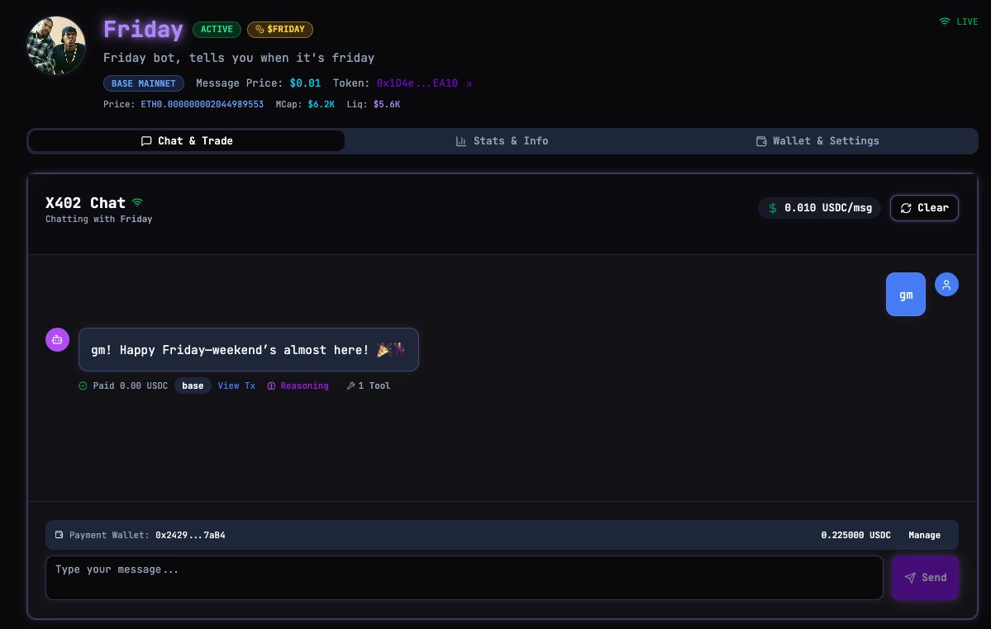Focus the Type your message field
This screenshot has height=629, width=991.
click(x=464, y=577)
